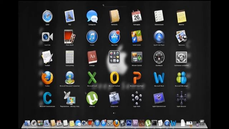
Task: Open Calendar showing 26 in Launchpad
Action: 137,16
